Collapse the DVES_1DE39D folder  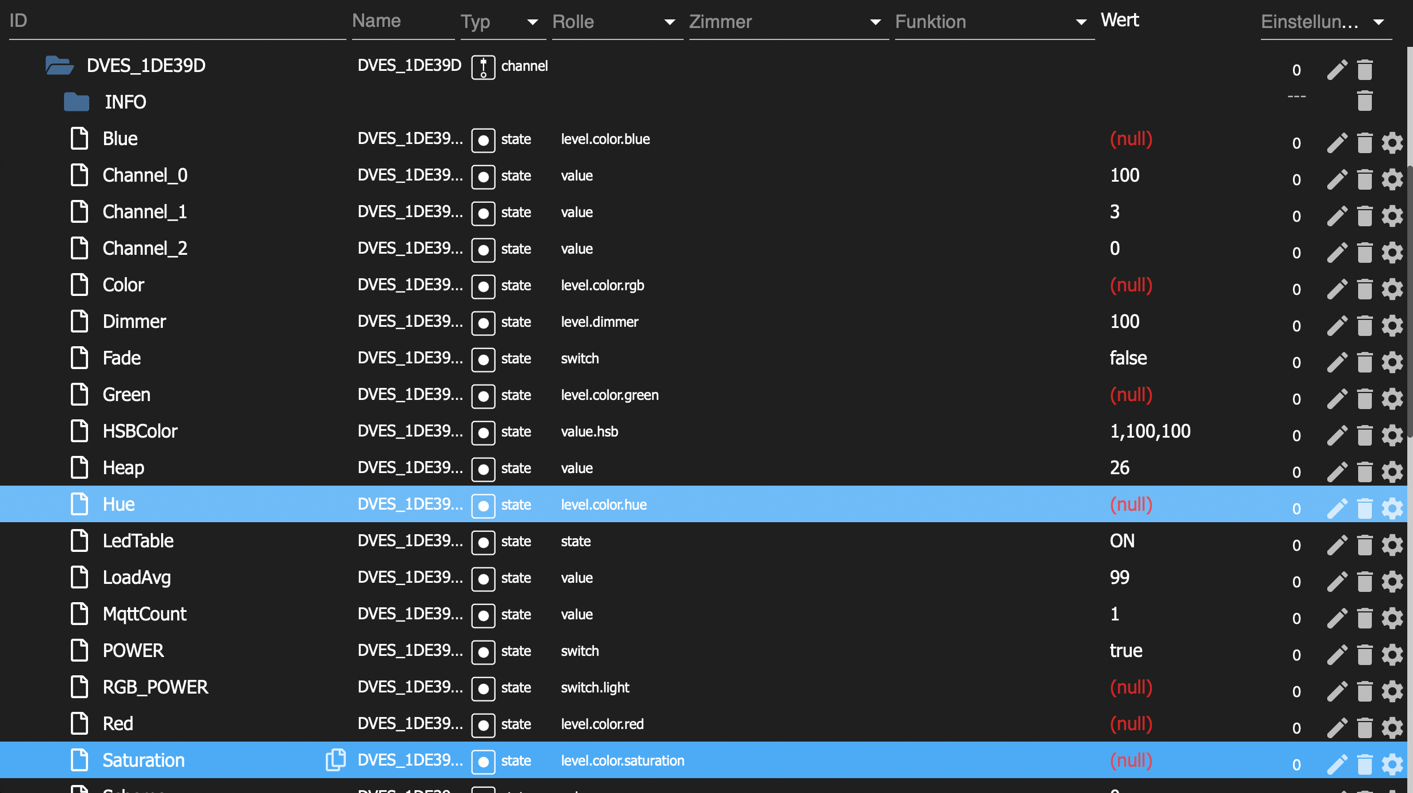pyautogui.click(x=59, y=66)
